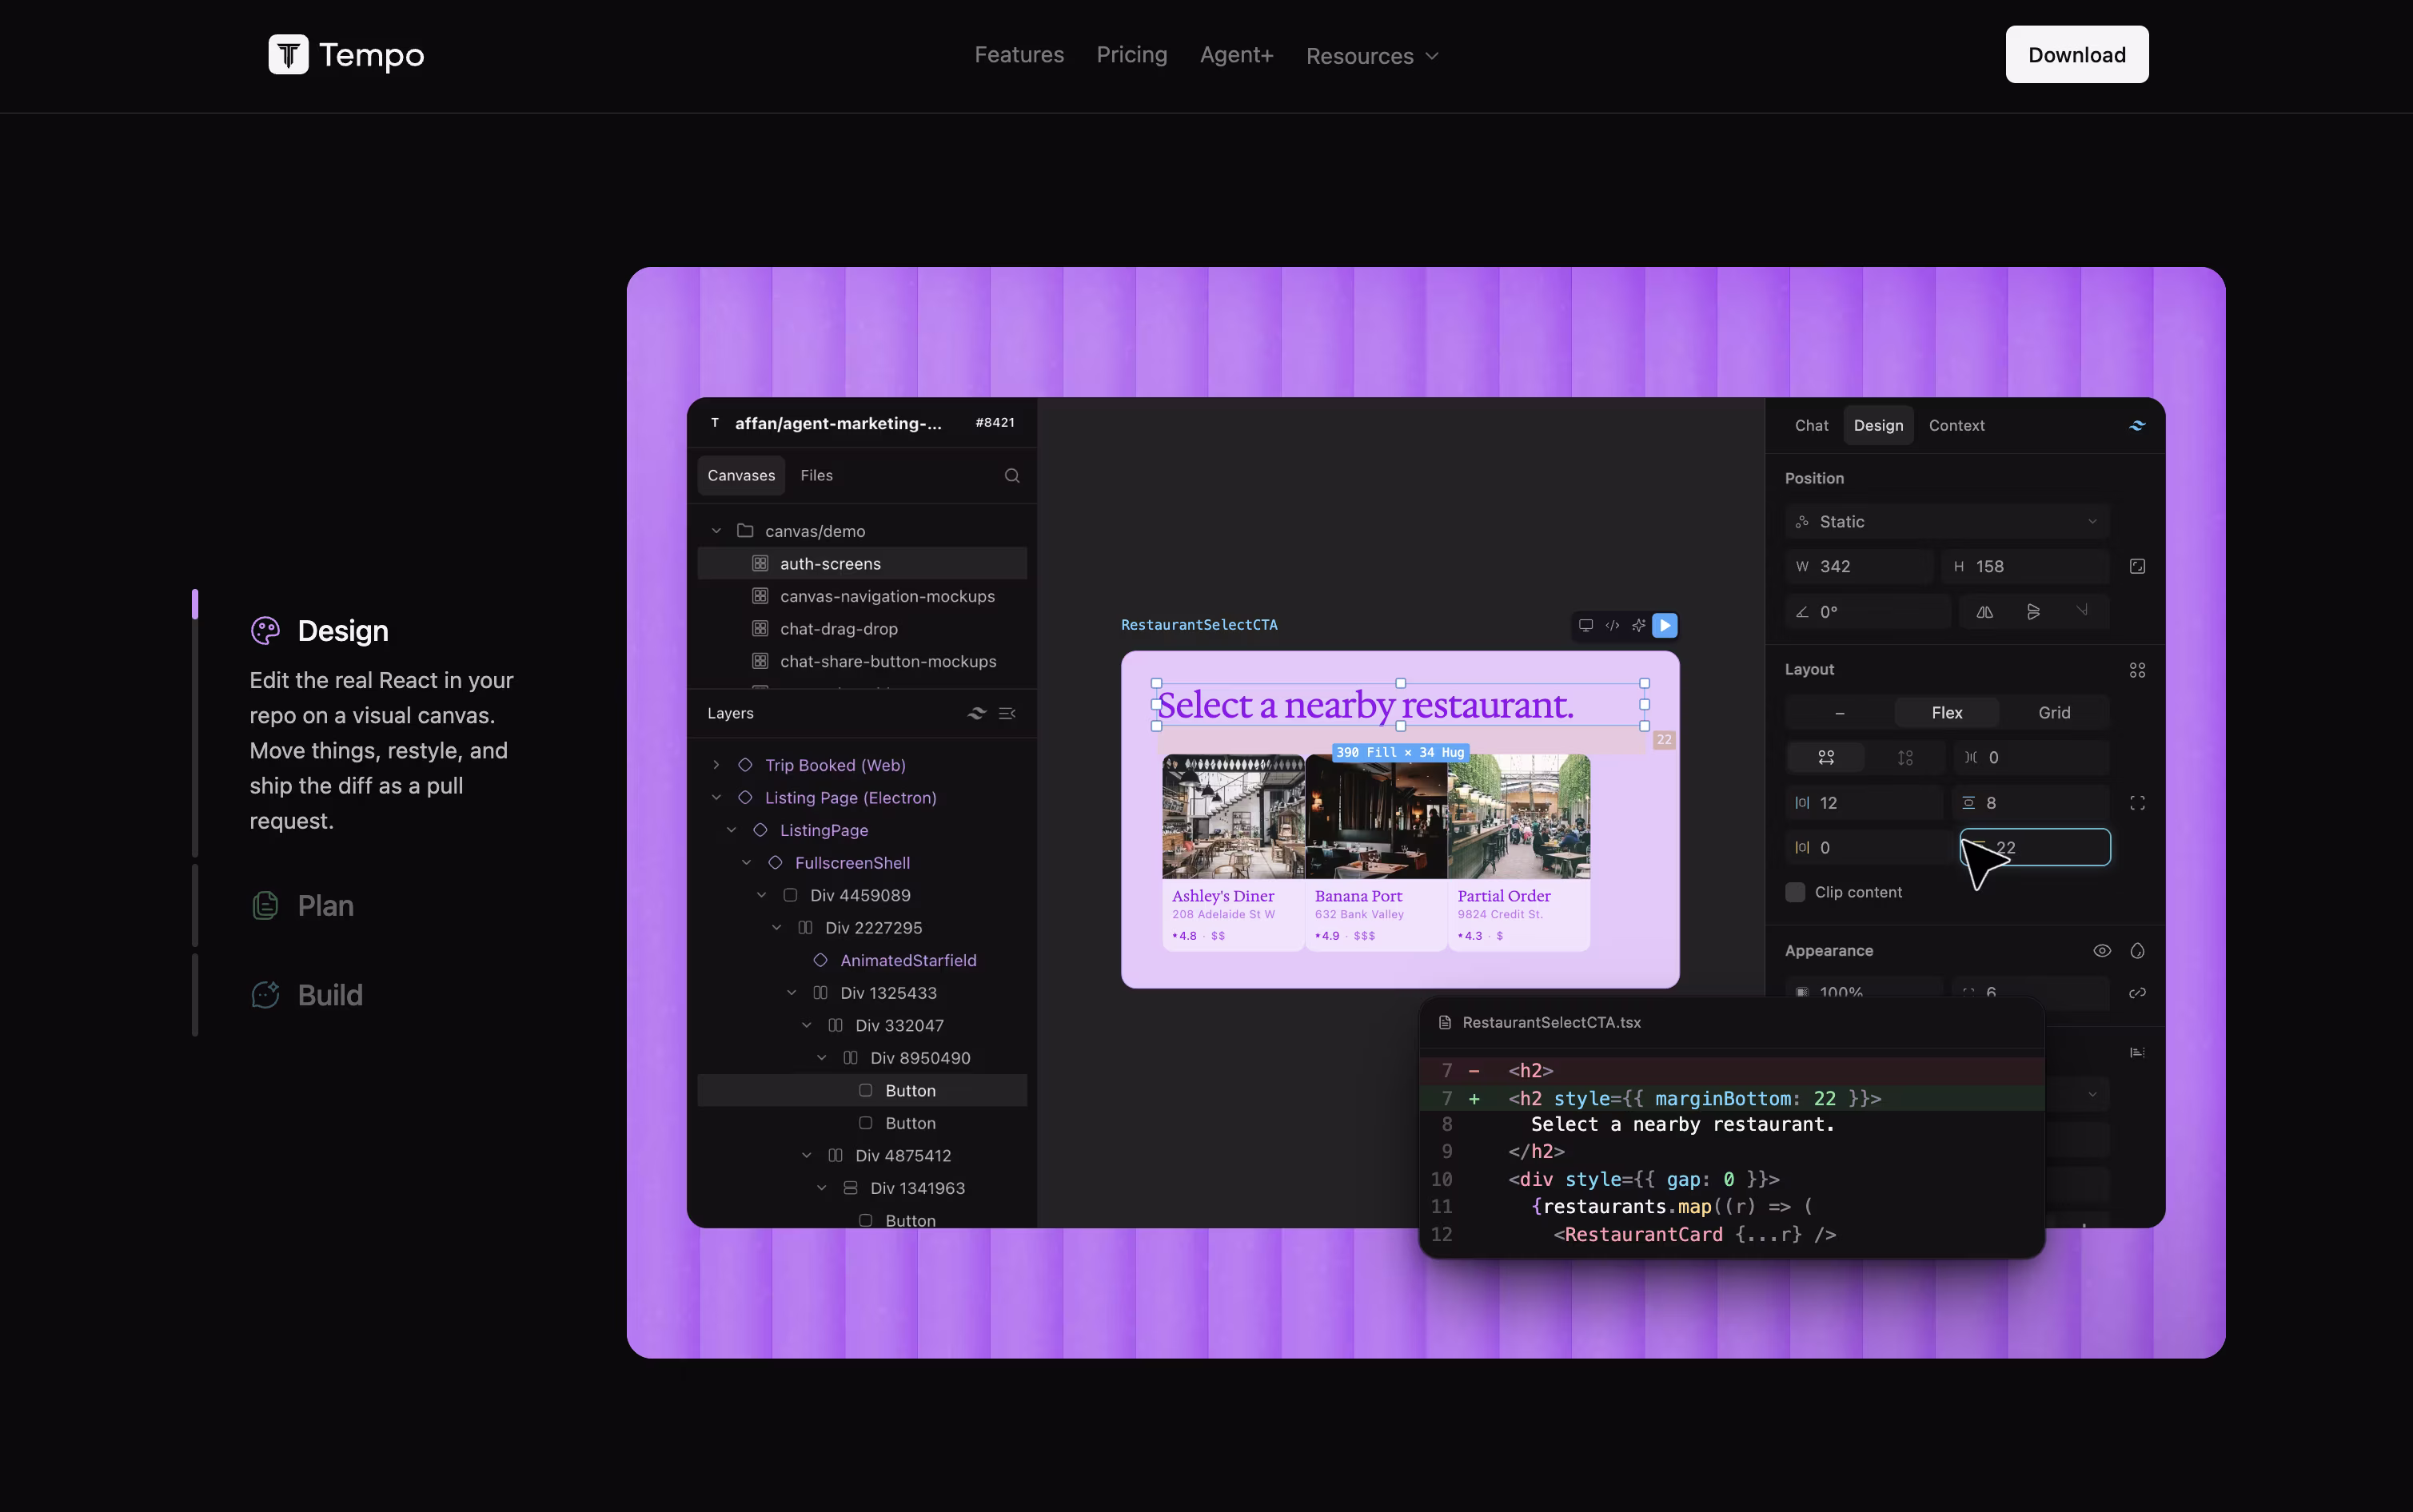Open the Canvases tab
The height and width of the screenshot is (1512, 2413).
(740, 476)
